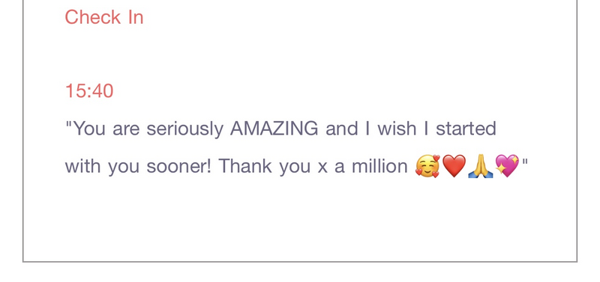Click the folded hands emoji
The image size is (600, 282).
point(481,166)
